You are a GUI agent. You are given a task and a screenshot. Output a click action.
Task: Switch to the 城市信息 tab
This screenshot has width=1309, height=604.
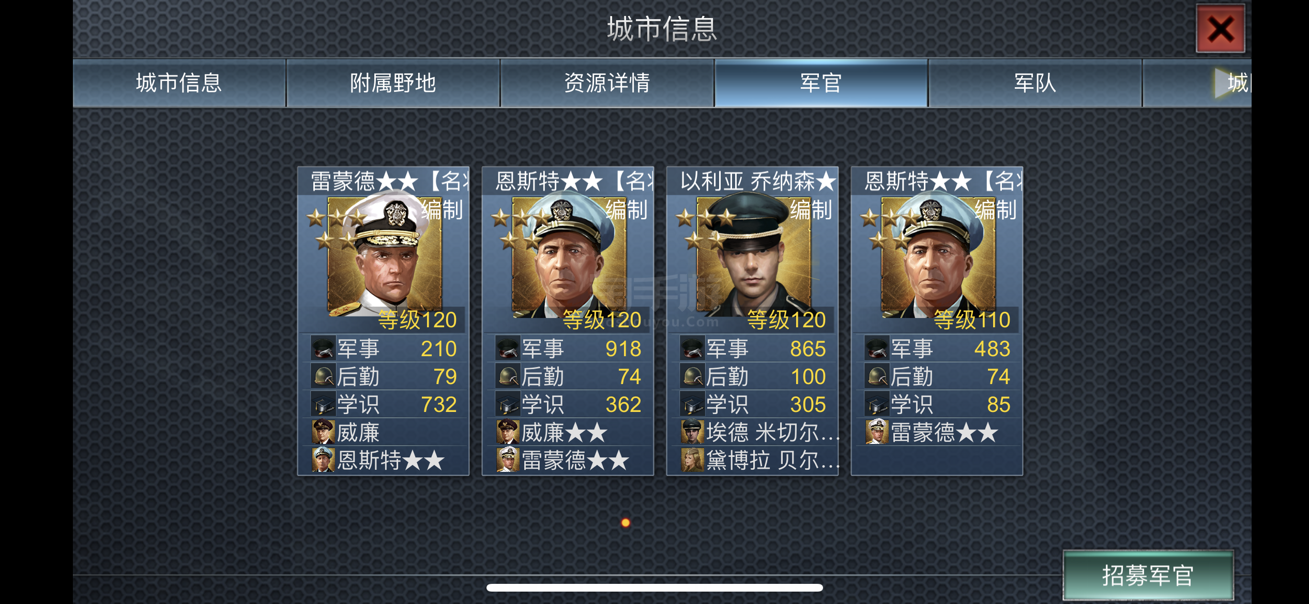coord(179,83)
